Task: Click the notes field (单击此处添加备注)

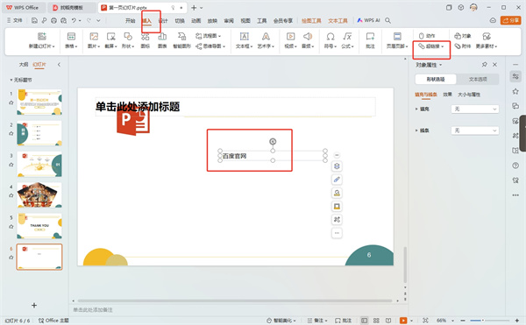Action: point(93,310)
